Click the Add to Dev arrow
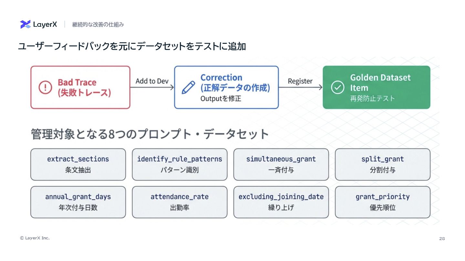The image size is (465, 261). point(152,87)
